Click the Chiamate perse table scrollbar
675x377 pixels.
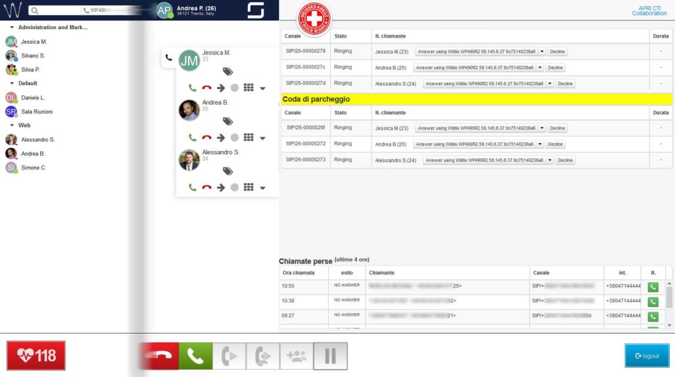(670, 297)
